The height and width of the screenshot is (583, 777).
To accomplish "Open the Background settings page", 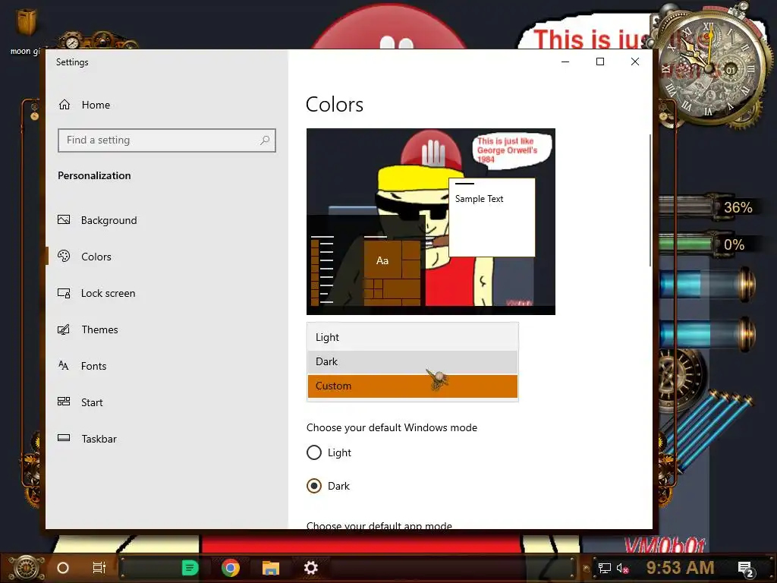I will coord(109,220).
